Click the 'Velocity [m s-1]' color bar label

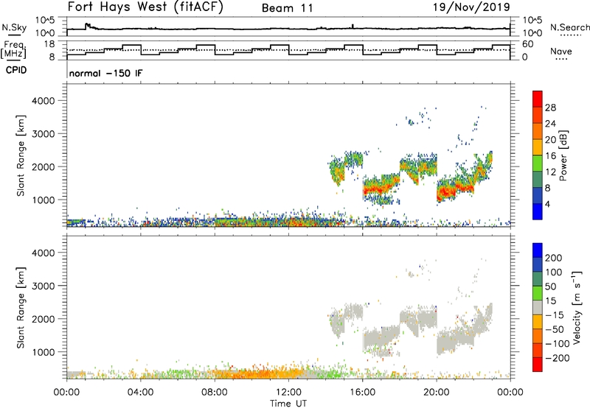(x=577, y=307)
